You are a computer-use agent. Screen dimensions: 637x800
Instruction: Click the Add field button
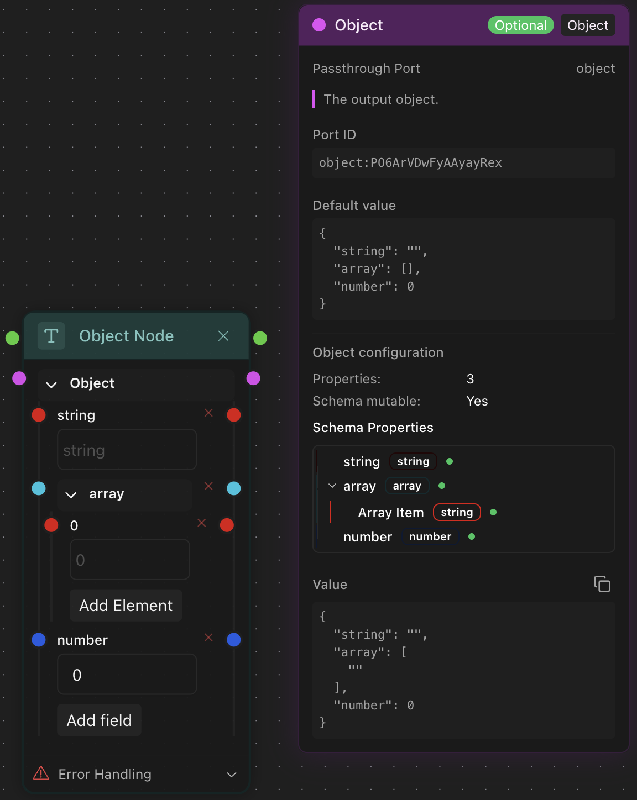(100, 720)
